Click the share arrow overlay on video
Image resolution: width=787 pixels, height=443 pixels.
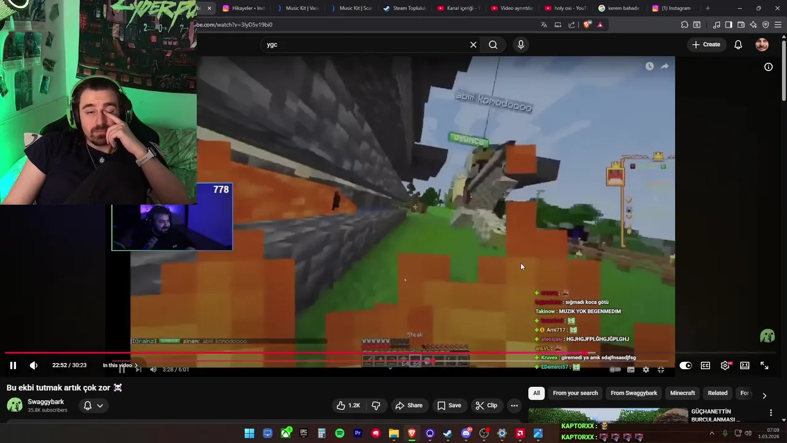(x=665, y=66)
